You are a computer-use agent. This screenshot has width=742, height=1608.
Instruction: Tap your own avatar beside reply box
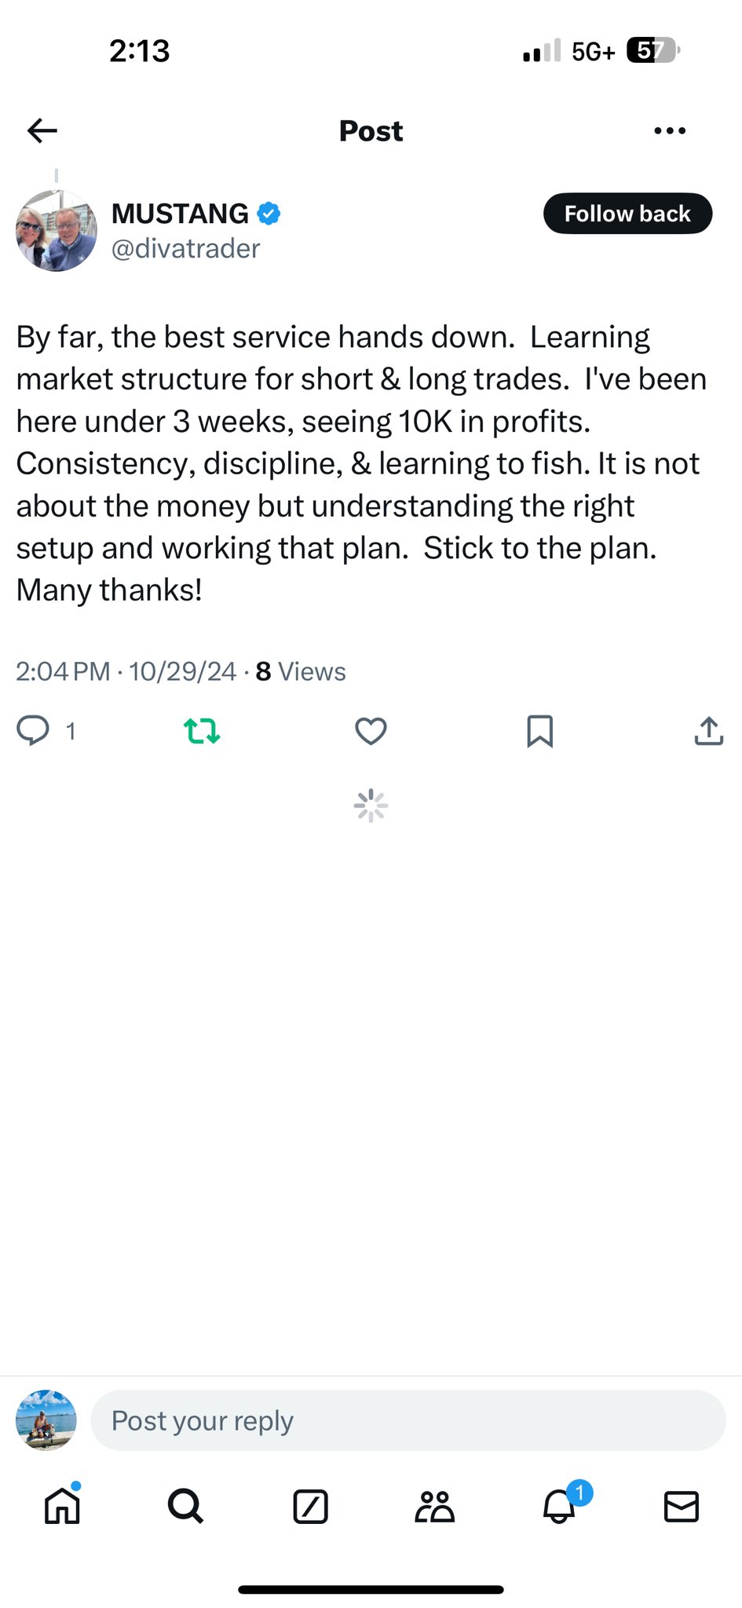tap(46, 1420)
